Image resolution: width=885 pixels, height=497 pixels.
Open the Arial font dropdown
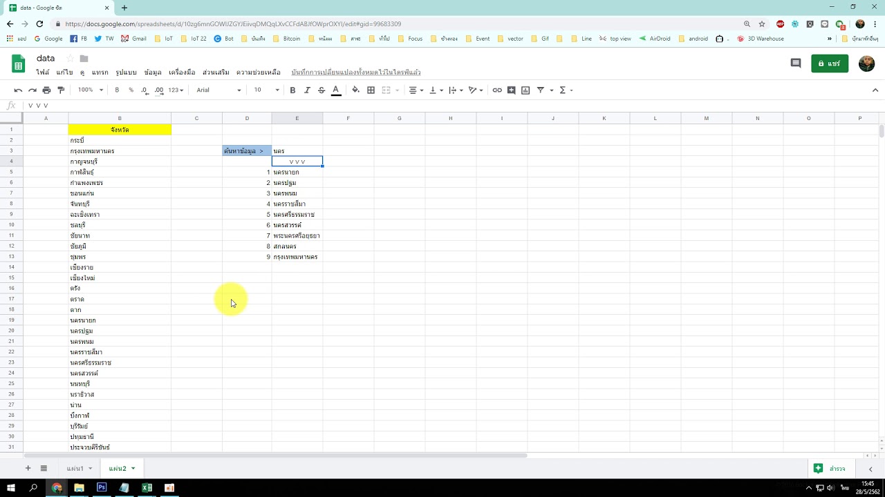[x=218, y=90]
